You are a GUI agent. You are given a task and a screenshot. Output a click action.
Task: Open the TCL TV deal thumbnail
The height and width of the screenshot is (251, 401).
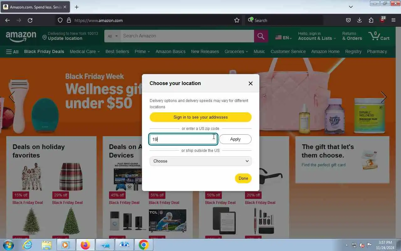[x=168, y=221]
